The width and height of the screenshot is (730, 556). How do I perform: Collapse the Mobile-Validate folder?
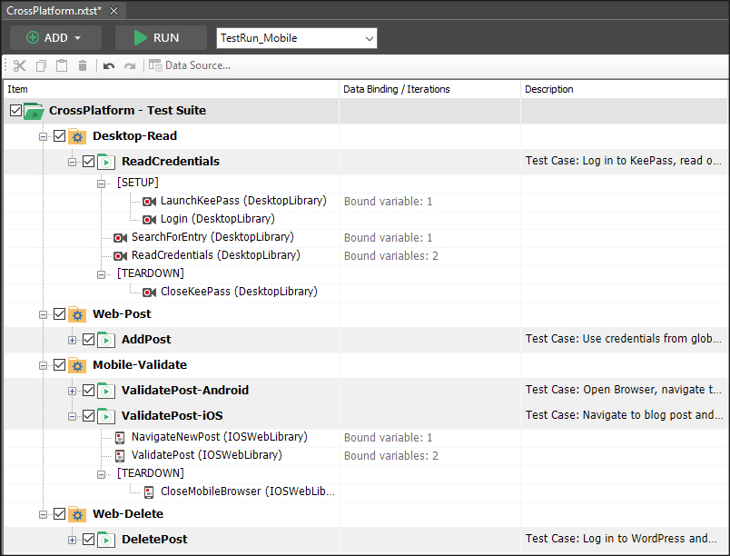[x=43, y=365]
